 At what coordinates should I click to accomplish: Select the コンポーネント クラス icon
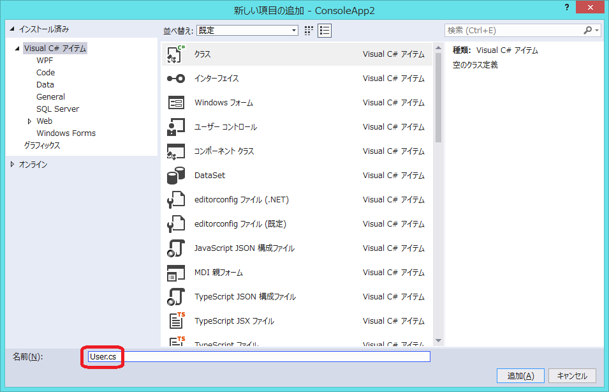pyautogui.click(x=176, y=151)
